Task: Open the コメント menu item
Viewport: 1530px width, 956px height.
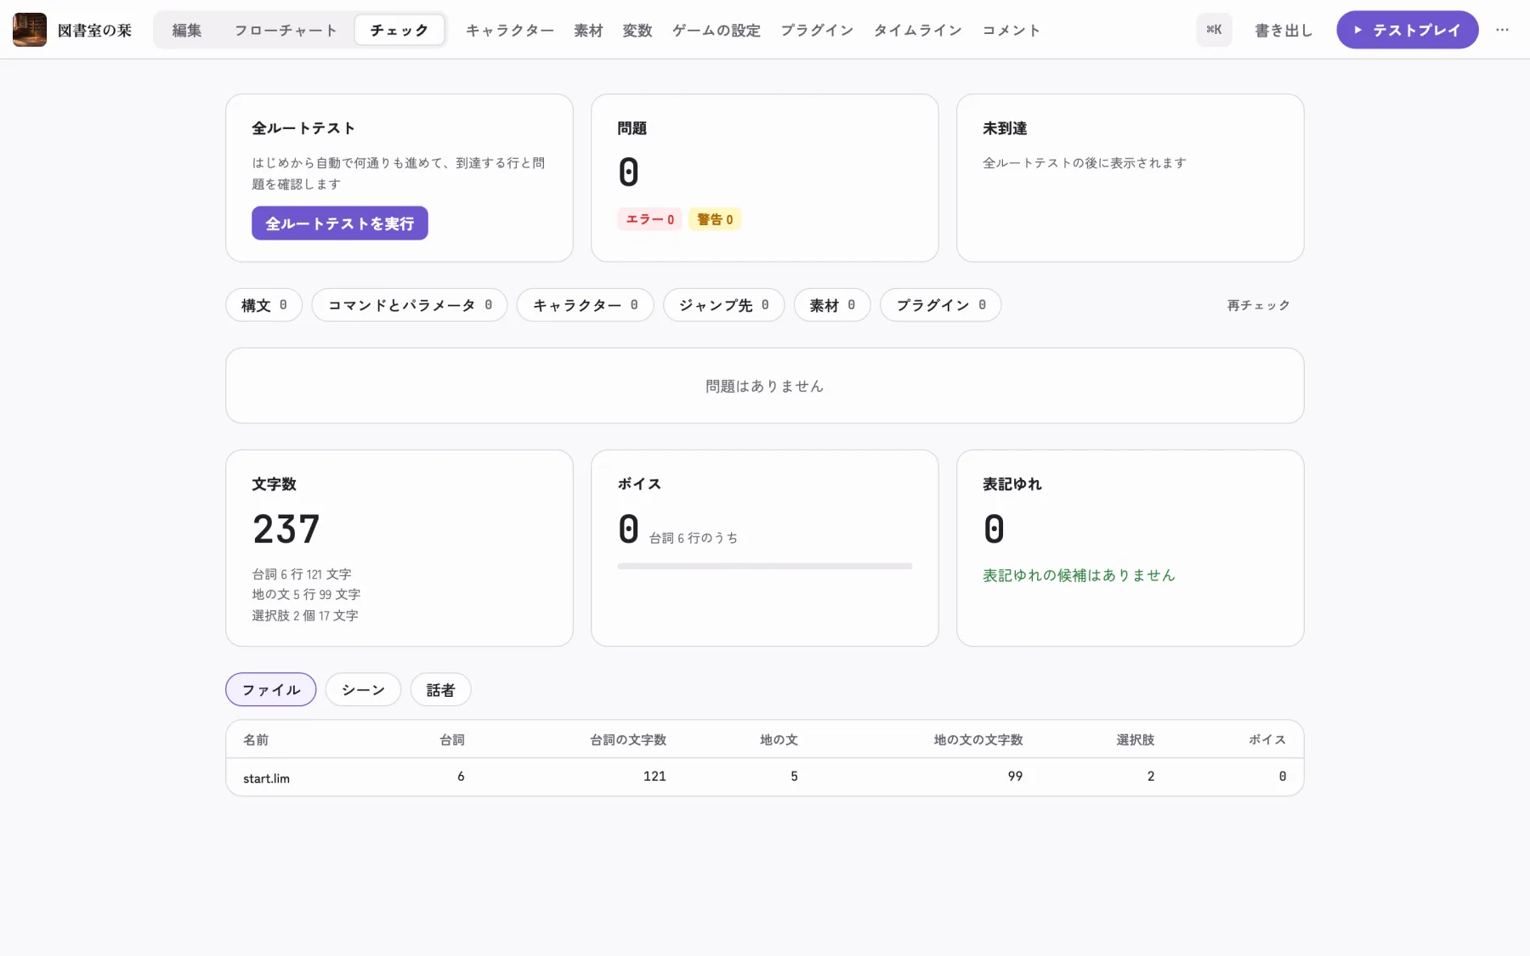Action: (1011, 31)
